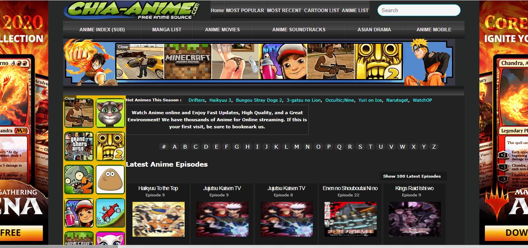Select letter W in the alphabet index
Screen dimensions: 528x248
tap(403, 147)
